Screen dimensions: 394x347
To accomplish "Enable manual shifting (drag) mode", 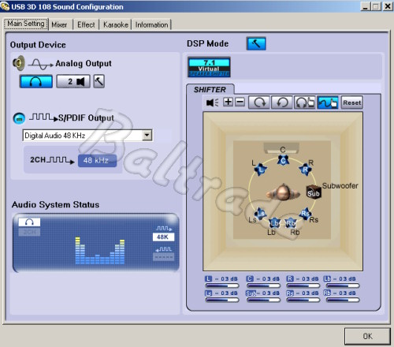I will pos(328,103).
